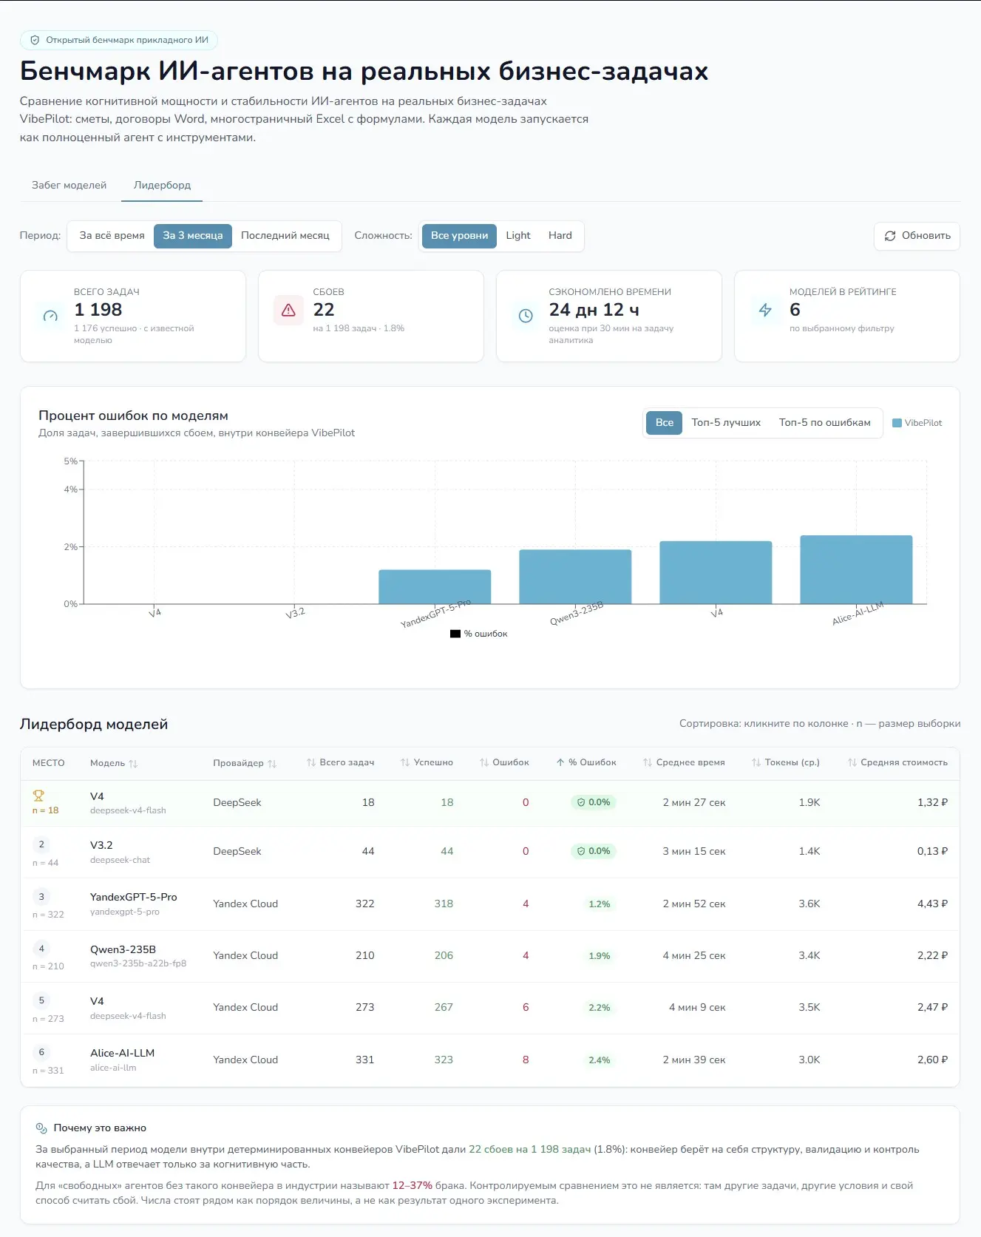
Task: Select Hard difficulty filter
Action: [x=560, y=236]
